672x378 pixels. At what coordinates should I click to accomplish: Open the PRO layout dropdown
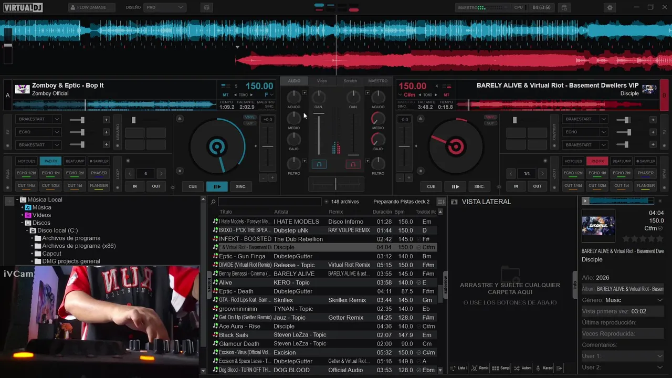pyautogui.click(x=165, y=7)
